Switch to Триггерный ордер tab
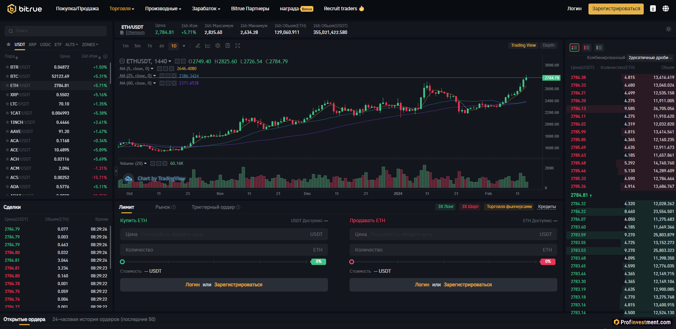 tap(213, 207)
